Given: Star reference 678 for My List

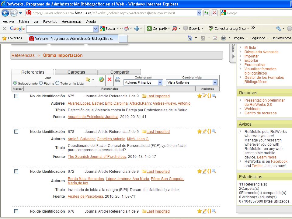Looking at the screenshot, I should pos(200,131).
